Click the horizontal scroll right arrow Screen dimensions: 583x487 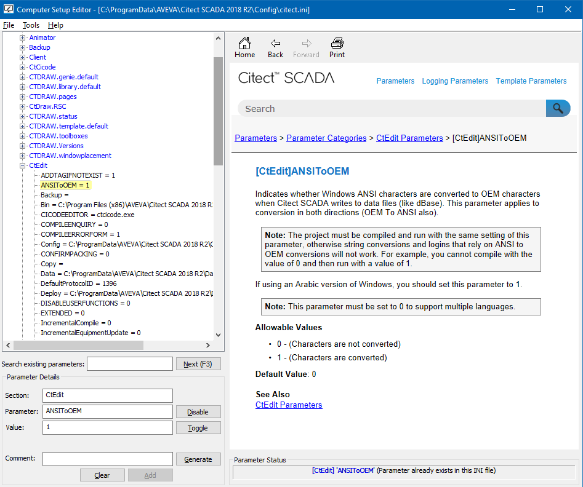[208, 345]
